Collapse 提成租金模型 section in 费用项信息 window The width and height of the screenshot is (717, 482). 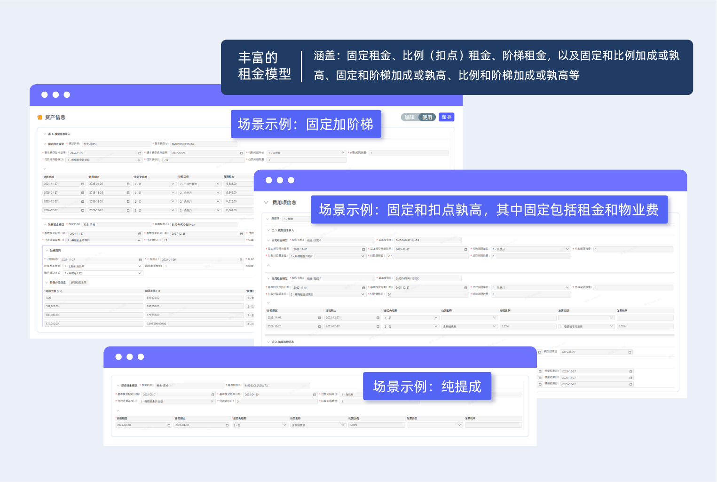[268, 279]
